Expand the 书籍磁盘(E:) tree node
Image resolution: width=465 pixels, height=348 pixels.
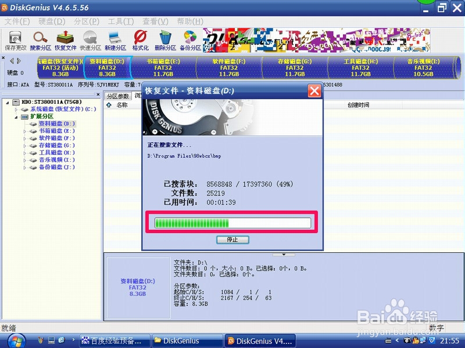tap(25, 131)
